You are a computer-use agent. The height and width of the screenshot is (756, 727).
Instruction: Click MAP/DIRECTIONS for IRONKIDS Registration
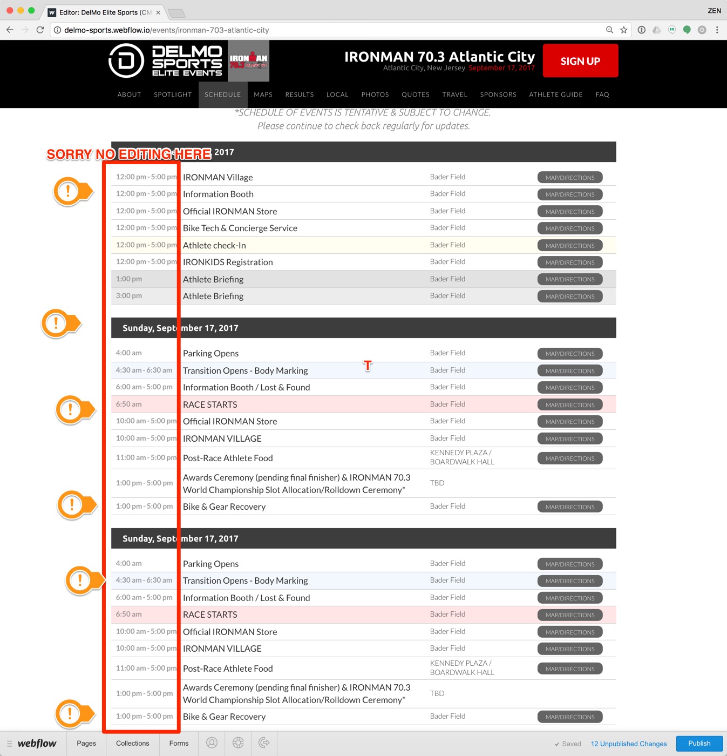click(x=570, y=262)
